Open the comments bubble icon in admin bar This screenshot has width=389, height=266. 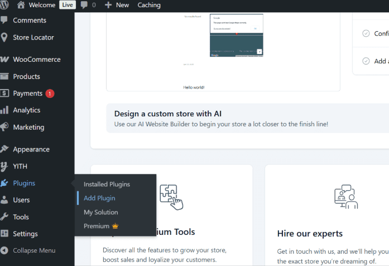(x=84, y=5)
